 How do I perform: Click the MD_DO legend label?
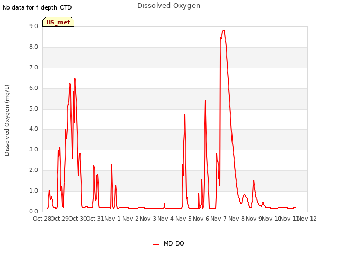pyautogui.click(x=174, y=243)
